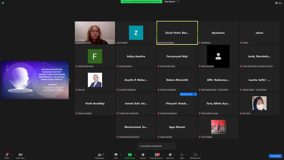Open the Participants panel
Image resolution: width=284 pixels, height=160 pixels.
click(99, 156)
